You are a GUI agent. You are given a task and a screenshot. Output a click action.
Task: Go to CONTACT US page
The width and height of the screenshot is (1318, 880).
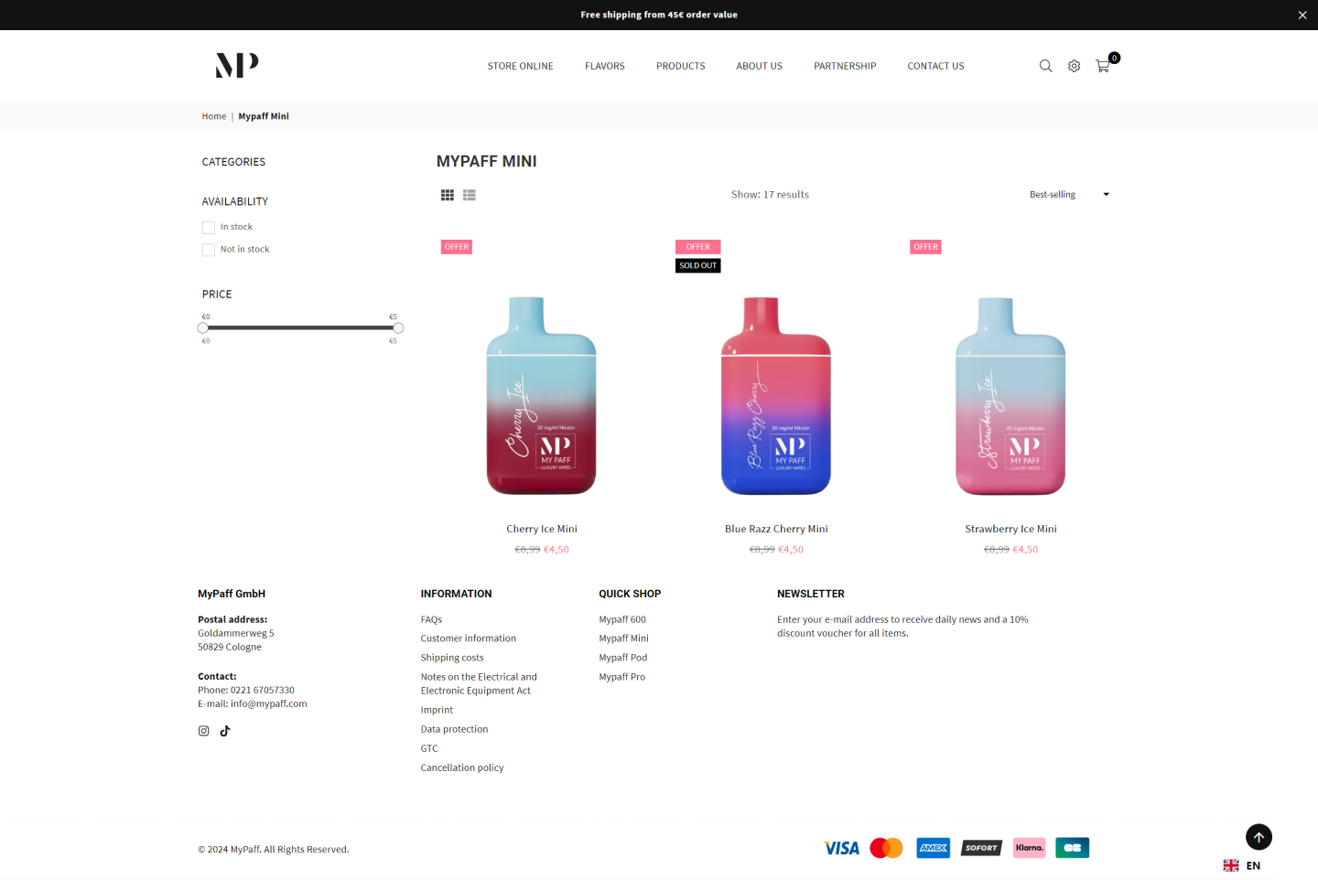pos(935,66)
